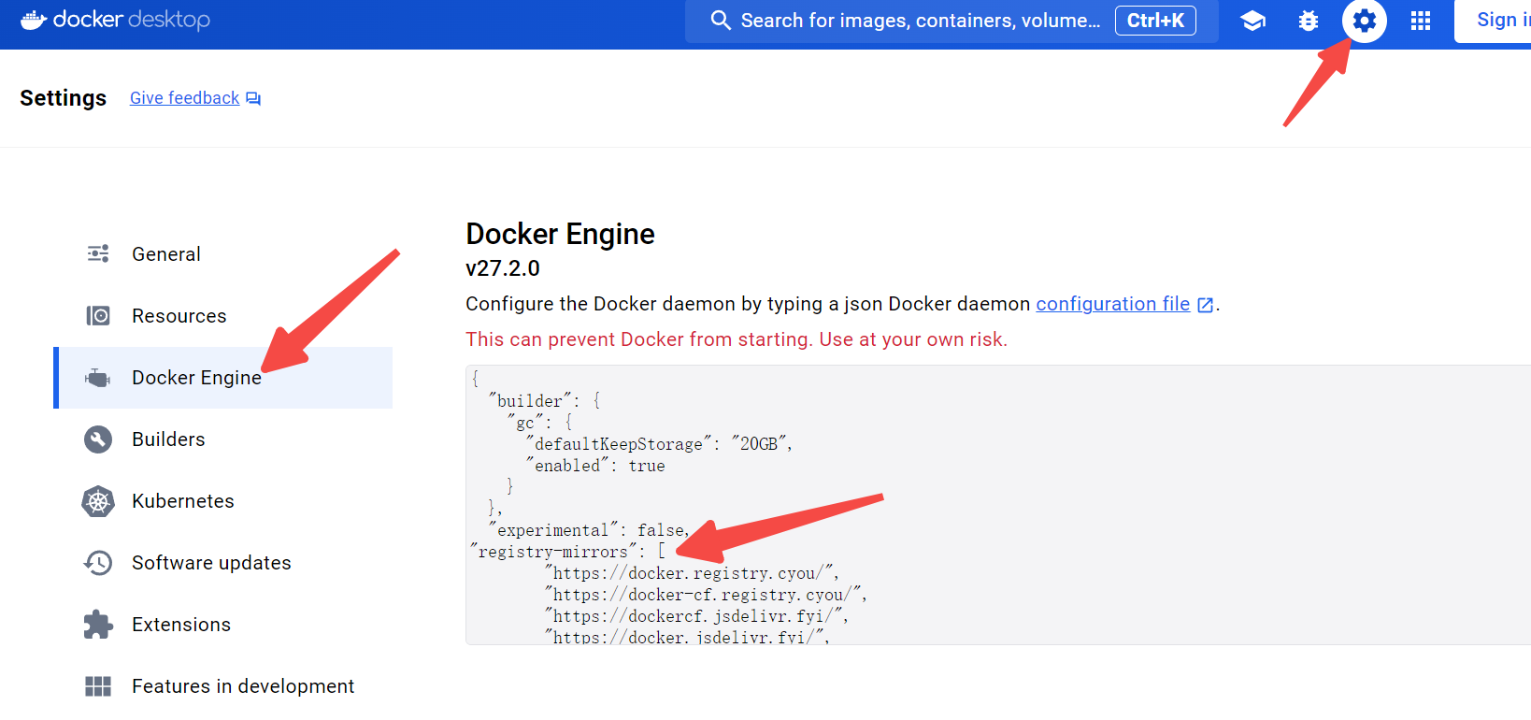Click the Docker Engine icon in sidebar
Viewport: 1531px width, 720px height.
98,378
